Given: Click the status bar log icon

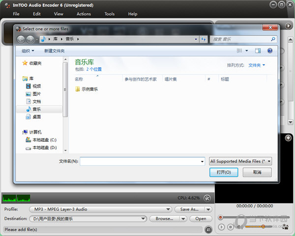Looking at the screenshot, I should click(208, 230).
